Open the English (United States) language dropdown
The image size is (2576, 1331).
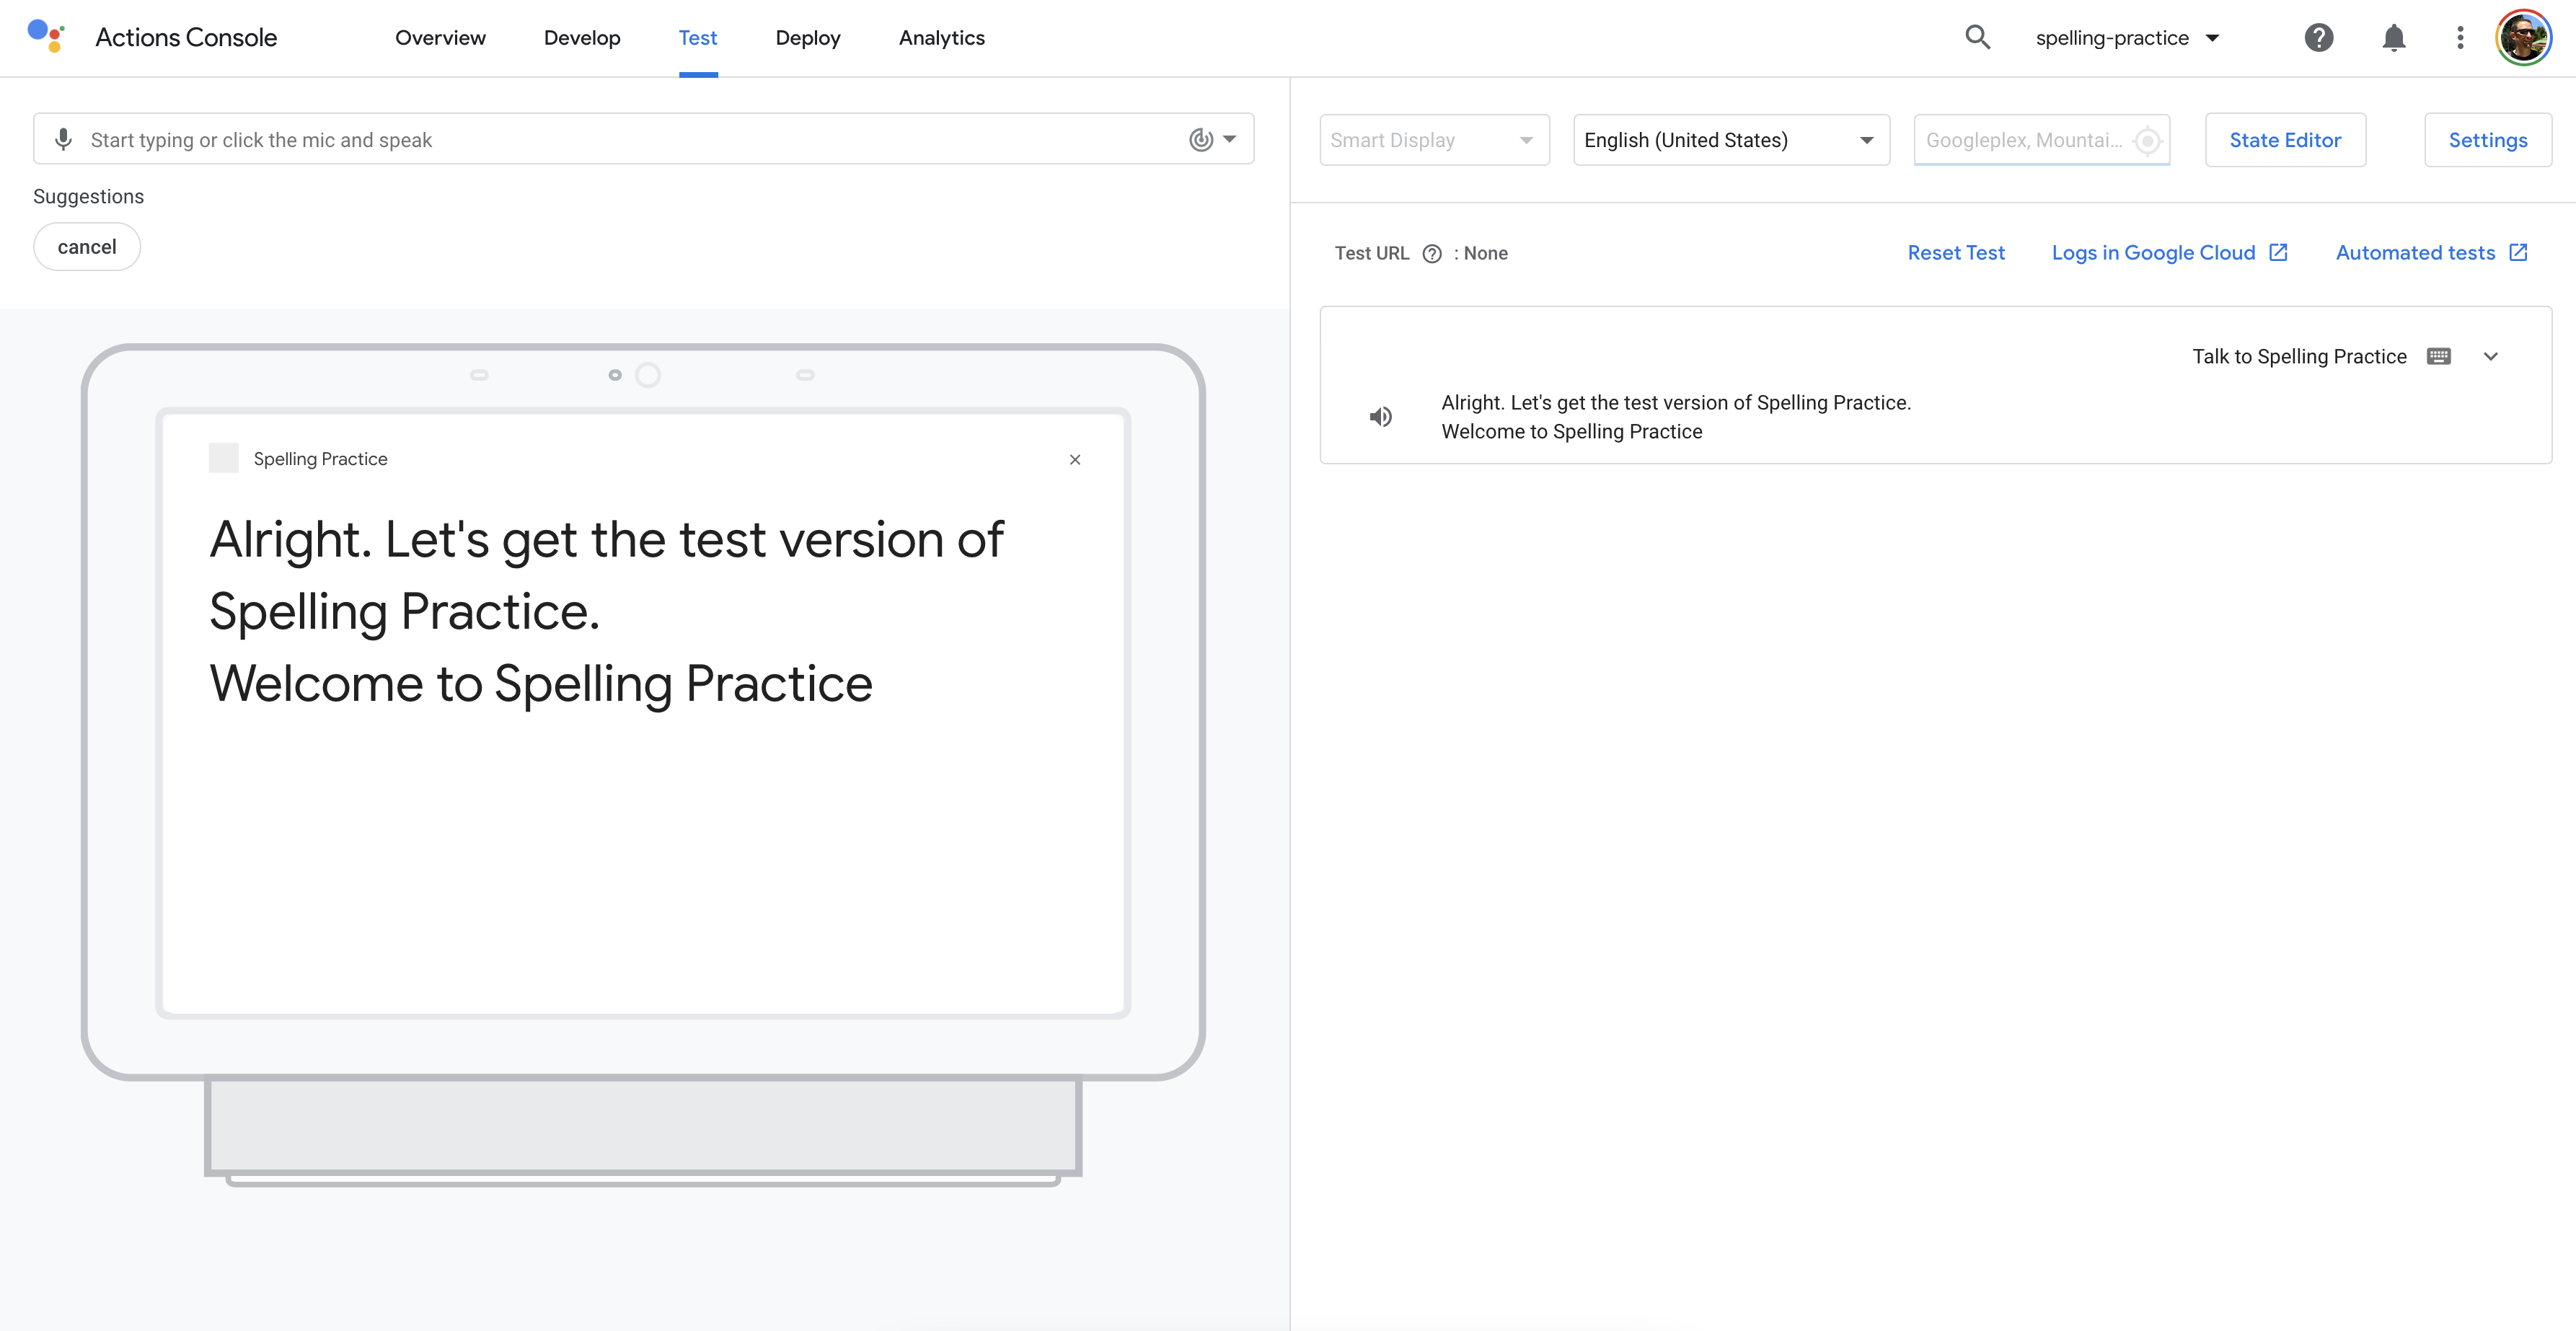tap(1731, 140)
